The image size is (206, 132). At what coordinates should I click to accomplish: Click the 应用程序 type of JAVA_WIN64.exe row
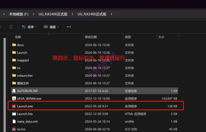(131, 99)
